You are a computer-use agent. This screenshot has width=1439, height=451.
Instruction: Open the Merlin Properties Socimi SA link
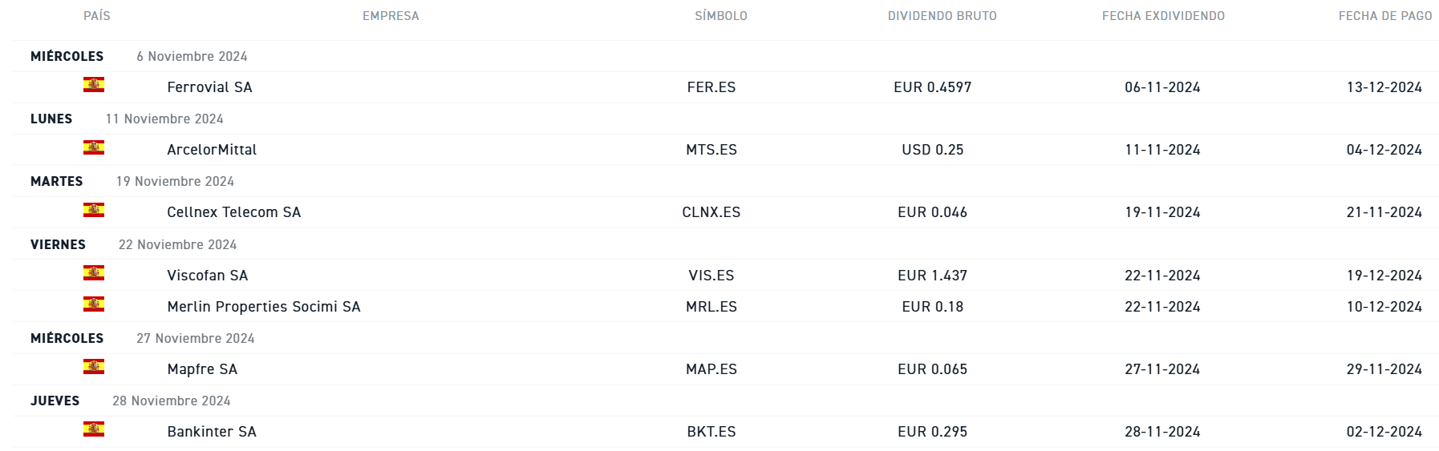click(x=263, y=307)
